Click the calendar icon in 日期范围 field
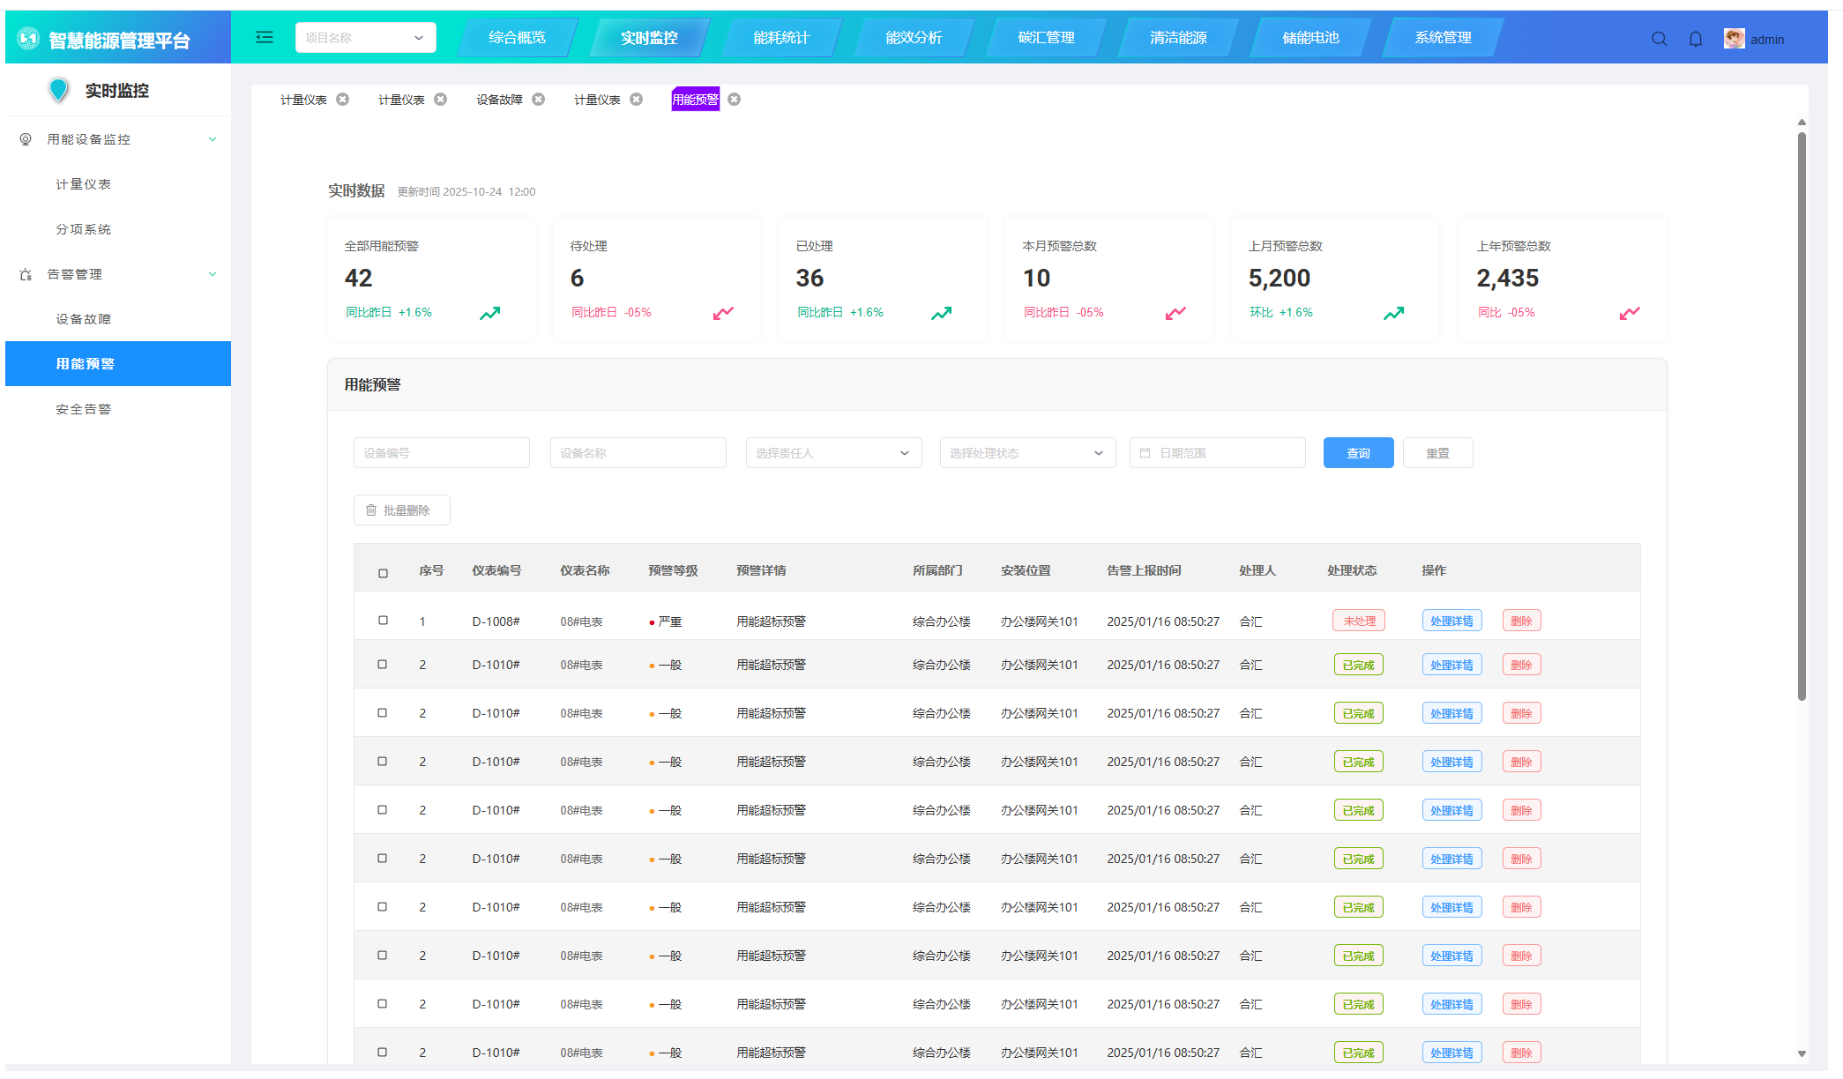Screen dimensions: 1843x1079 coord(1145,453)
